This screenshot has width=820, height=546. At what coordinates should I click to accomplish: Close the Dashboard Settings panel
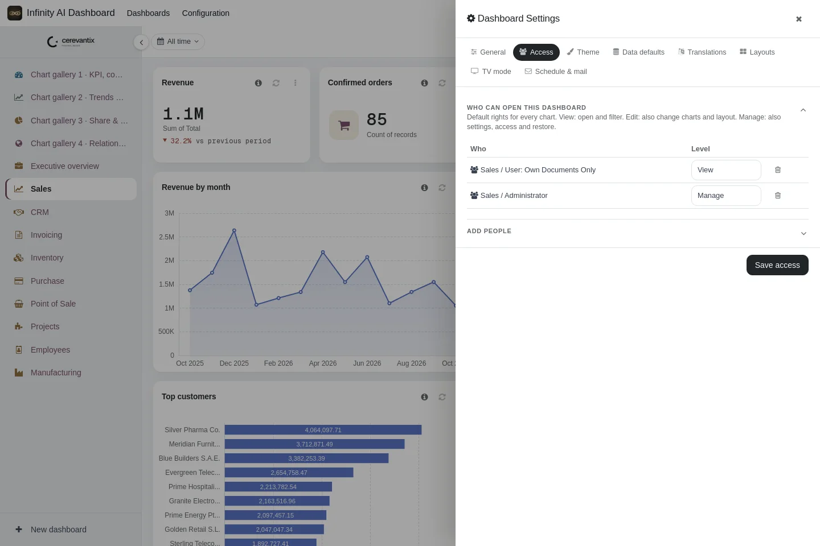798,19
